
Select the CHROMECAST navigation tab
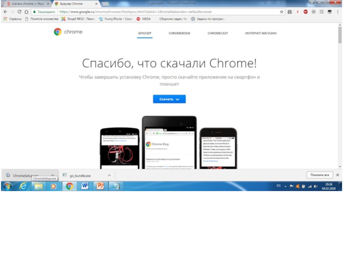218,34
